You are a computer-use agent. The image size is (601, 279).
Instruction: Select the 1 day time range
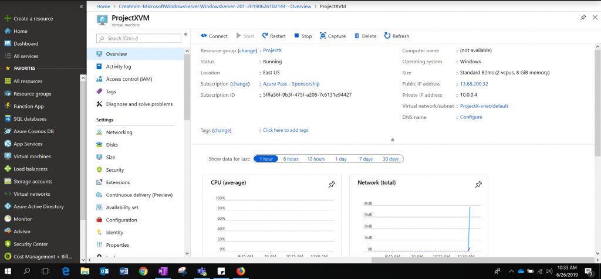[341, 159]
